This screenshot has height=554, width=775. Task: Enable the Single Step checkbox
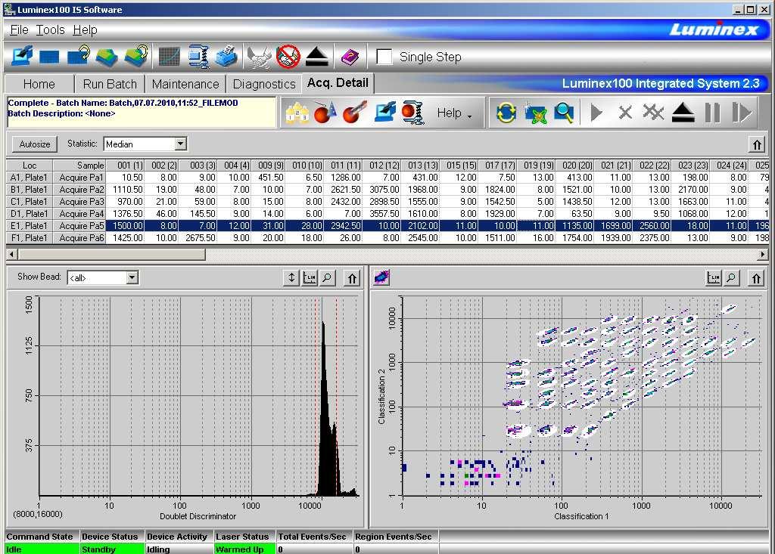(384, 57)
